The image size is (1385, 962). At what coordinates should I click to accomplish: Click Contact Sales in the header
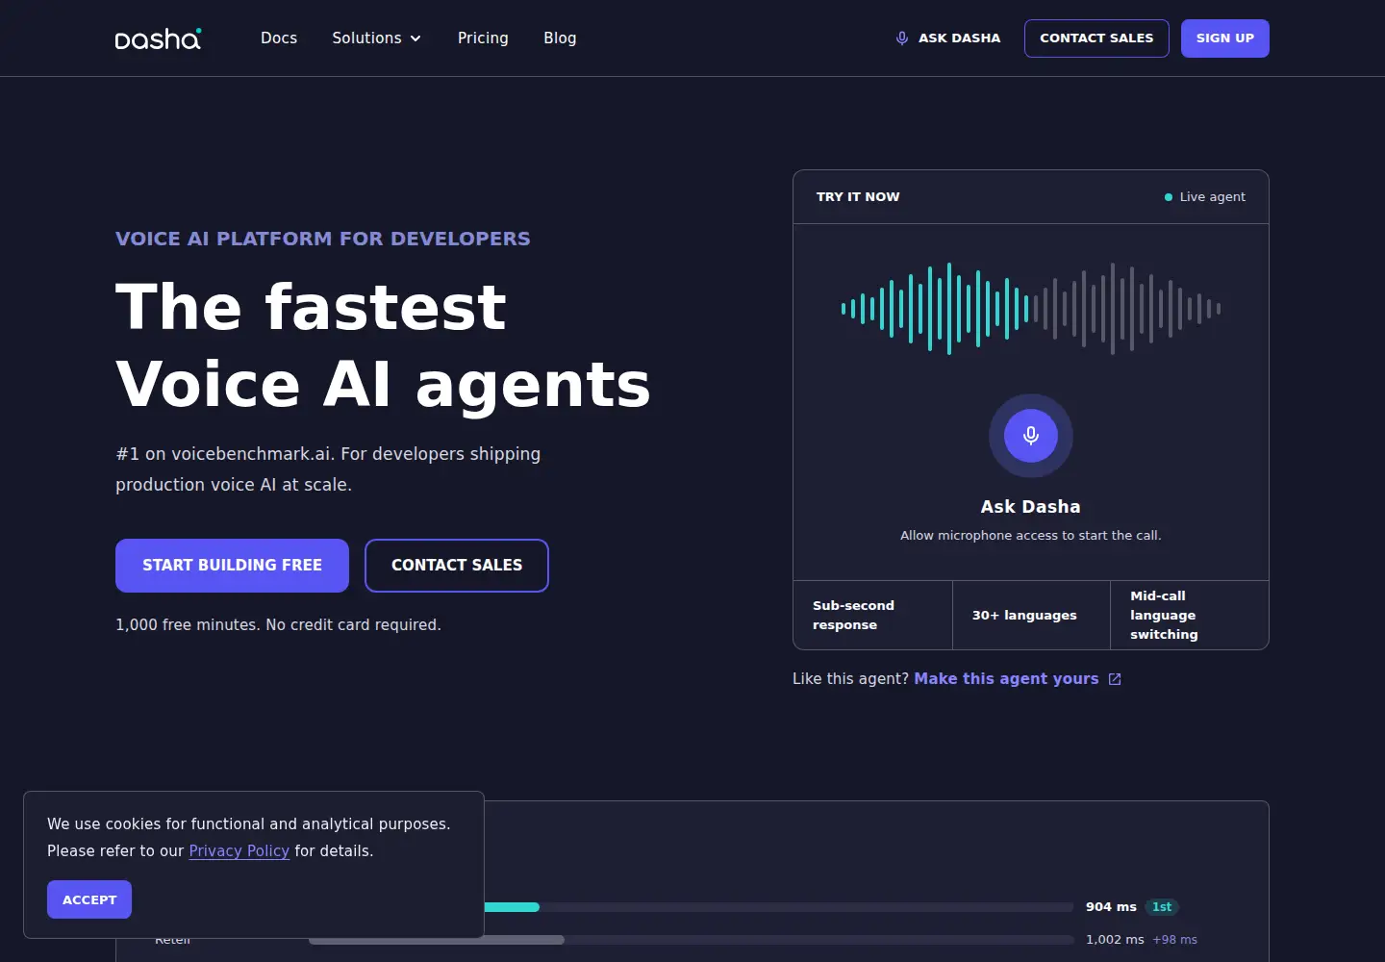pos(1096,38)
